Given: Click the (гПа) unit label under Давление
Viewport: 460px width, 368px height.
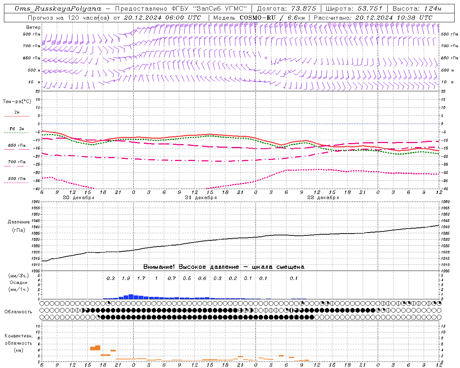Looking at the screenshot, I should [19, 230].
